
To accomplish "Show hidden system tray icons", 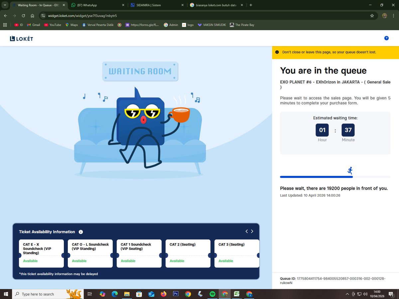I will pyautogui.click(x=347, y=294).
